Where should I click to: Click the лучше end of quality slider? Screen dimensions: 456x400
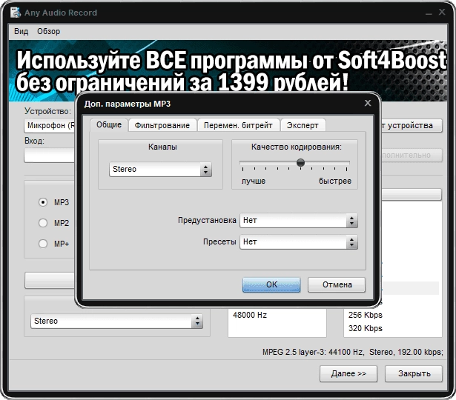click(254, 181)
